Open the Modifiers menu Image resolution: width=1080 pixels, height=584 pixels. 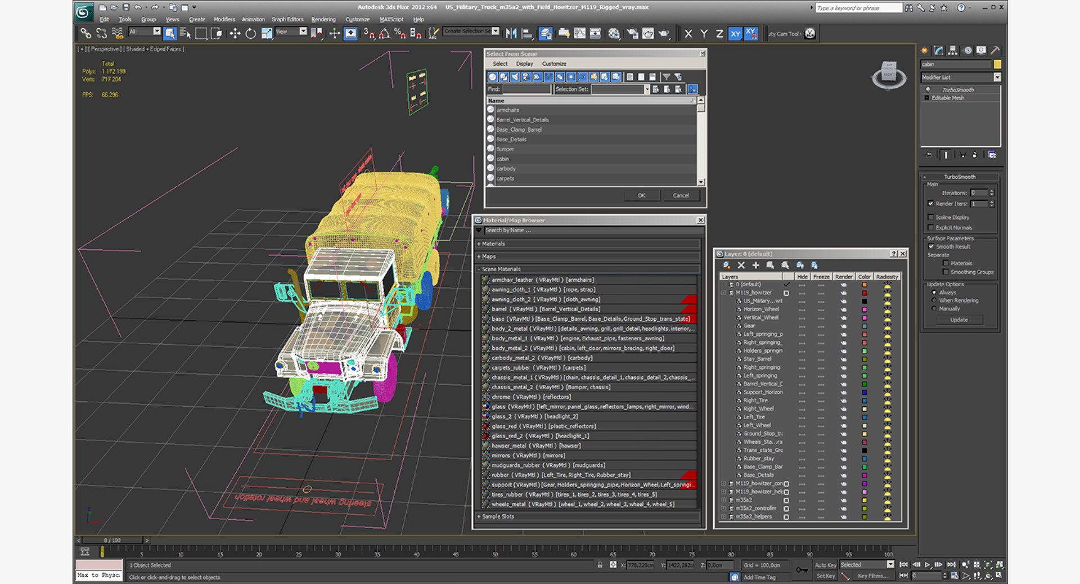(224, 19)
